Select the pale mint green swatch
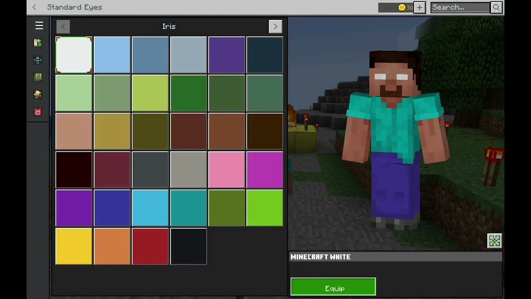The height and width of the screenshot is (299, 531). coord(74,93)
